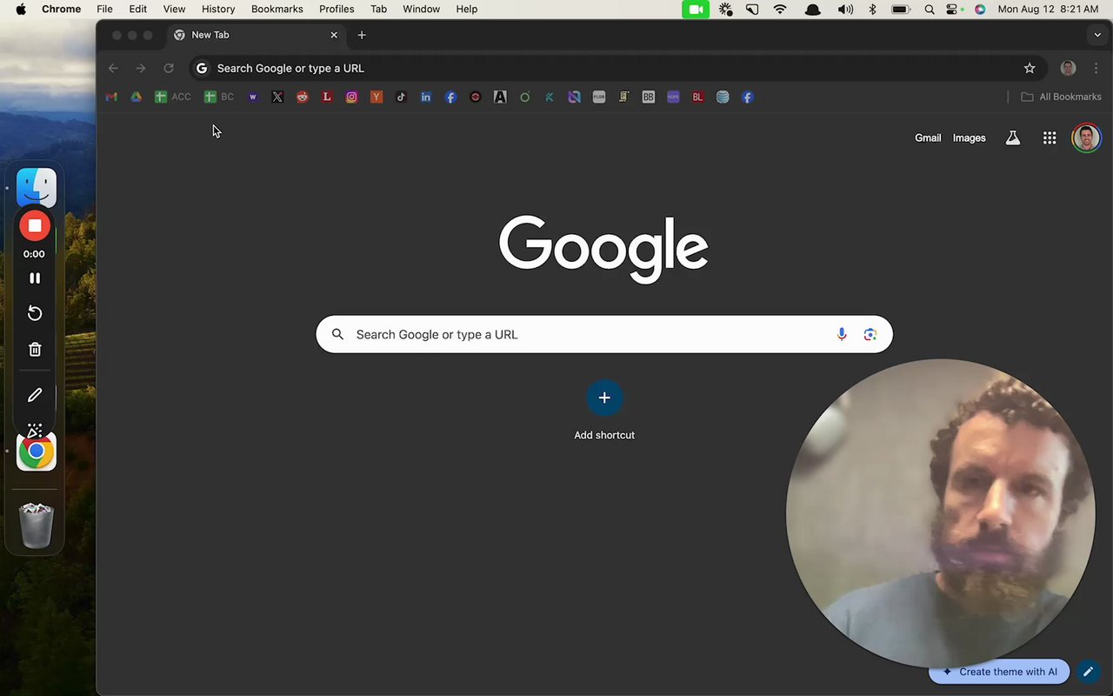Click the Images link
Screen dimensions: 1113x696
[969, 137]
